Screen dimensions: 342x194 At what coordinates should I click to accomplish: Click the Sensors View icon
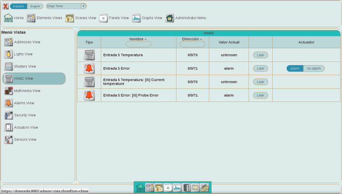pos(9,139)
